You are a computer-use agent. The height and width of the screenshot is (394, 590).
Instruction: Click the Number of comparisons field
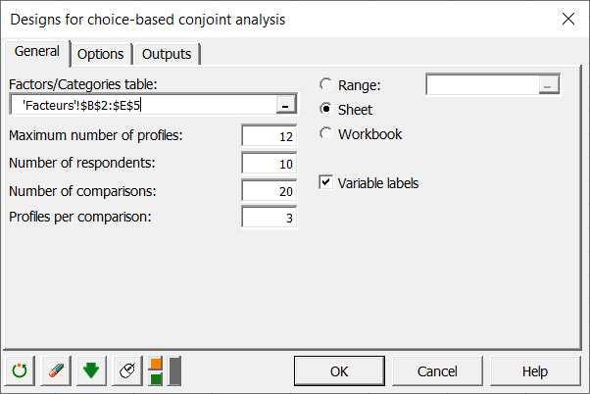point(269,191)
